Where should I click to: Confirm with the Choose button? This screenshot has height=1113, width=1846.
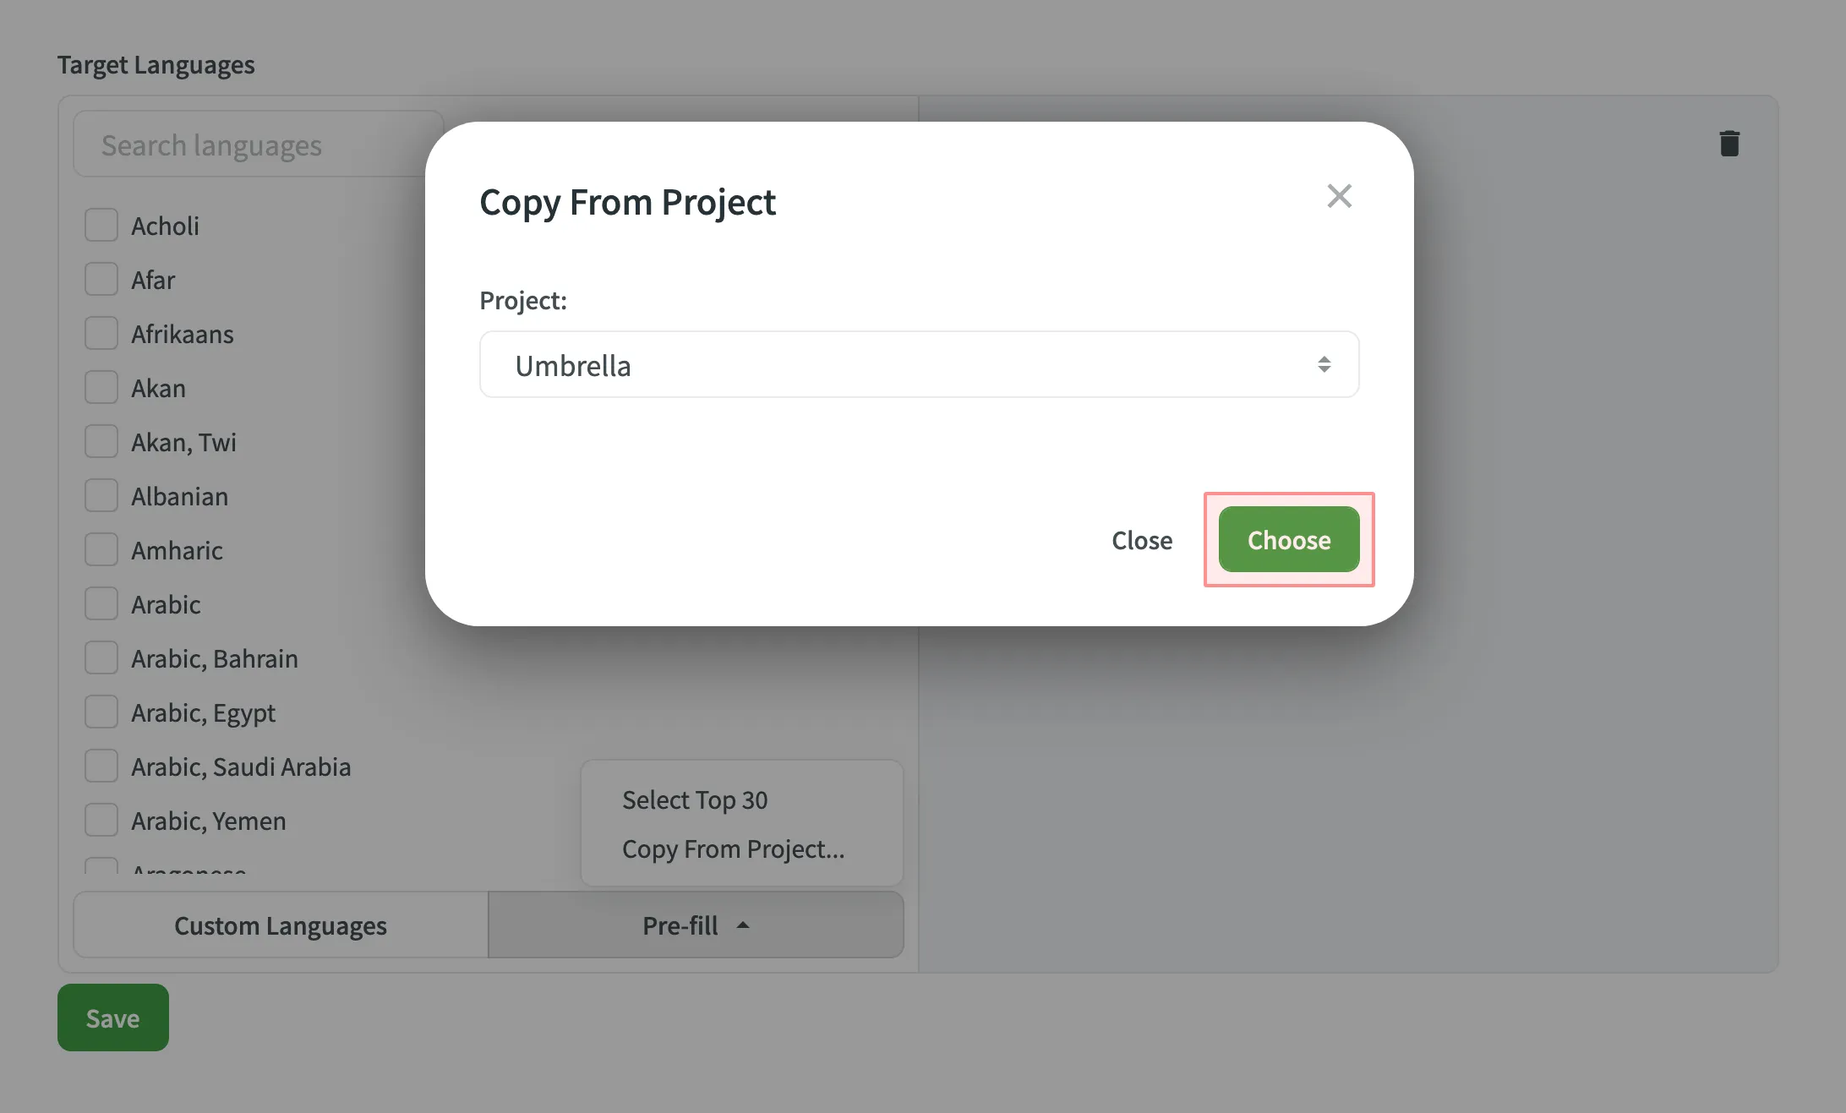tap(1288, 539)
